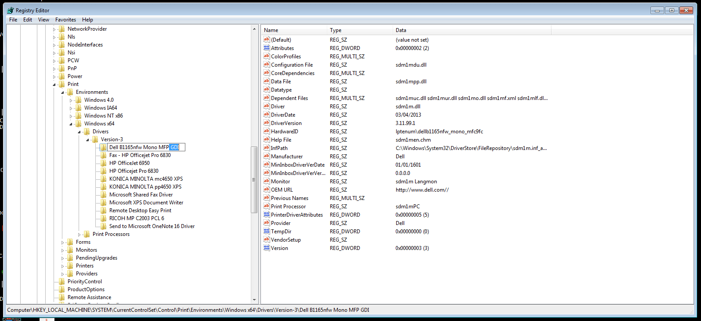Click the Version DWORD value icon
The image size is (701, 321).
267,248
